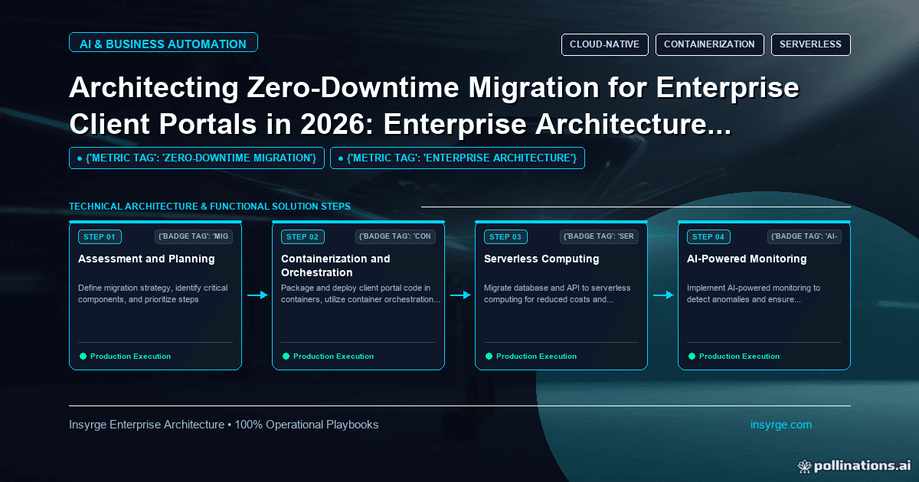Click Production Execution label under Assessment and Planning
This screenshot has height=482, width=919.
tap(130, 356)
